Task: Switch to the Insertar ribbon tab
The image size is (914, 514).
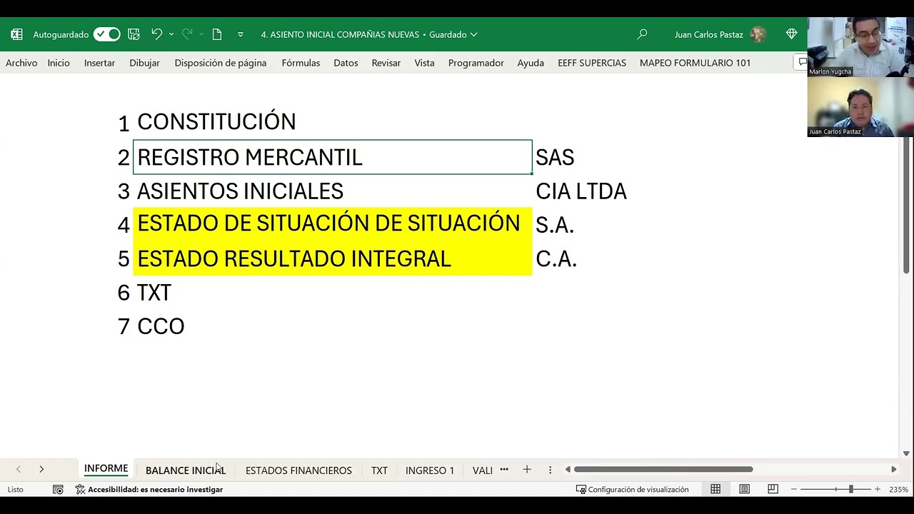Action: 99,63
